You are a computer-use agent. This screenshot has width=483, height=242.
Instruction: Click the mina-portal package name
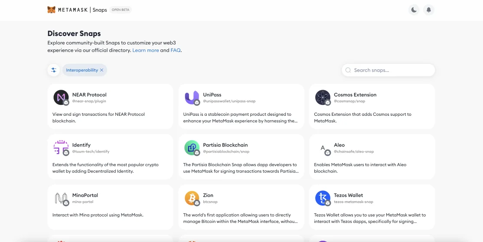[82, 202]
